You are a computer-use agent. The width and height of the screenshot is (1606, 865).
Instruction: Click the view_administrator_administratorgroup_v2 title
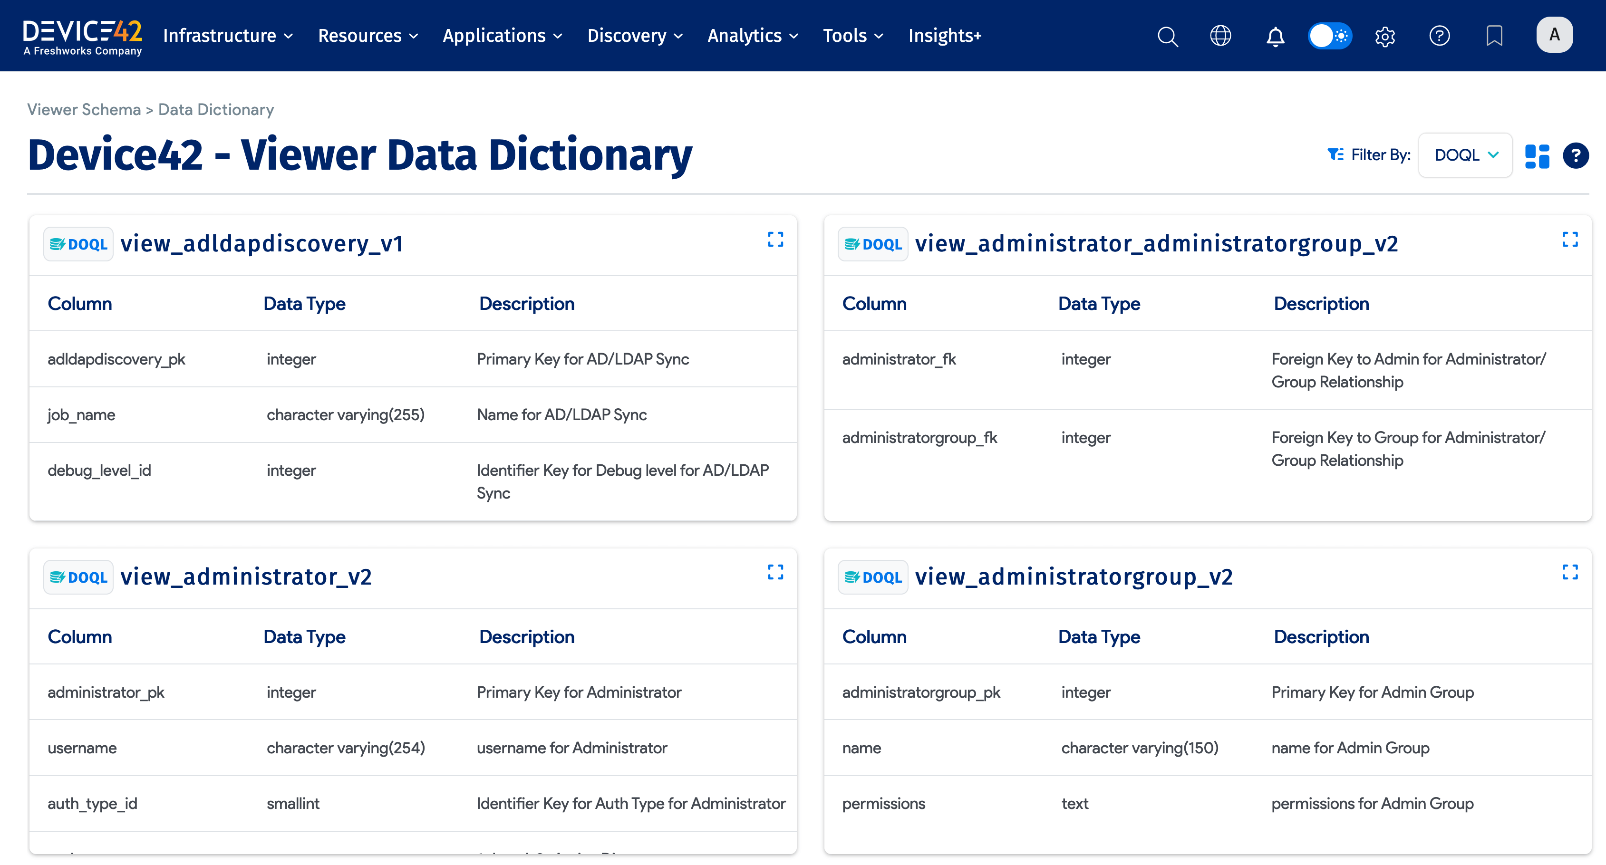[1156, 244]
